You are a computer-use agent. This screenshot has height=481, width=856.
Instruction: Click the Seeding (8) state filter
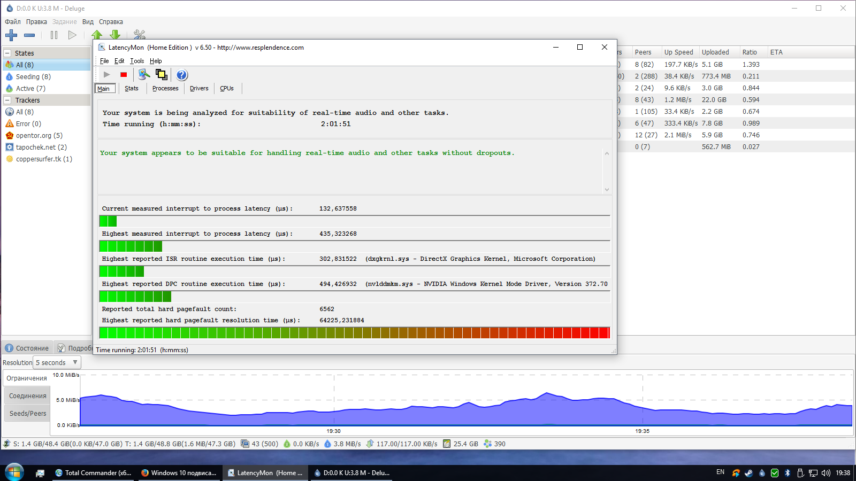33,77
